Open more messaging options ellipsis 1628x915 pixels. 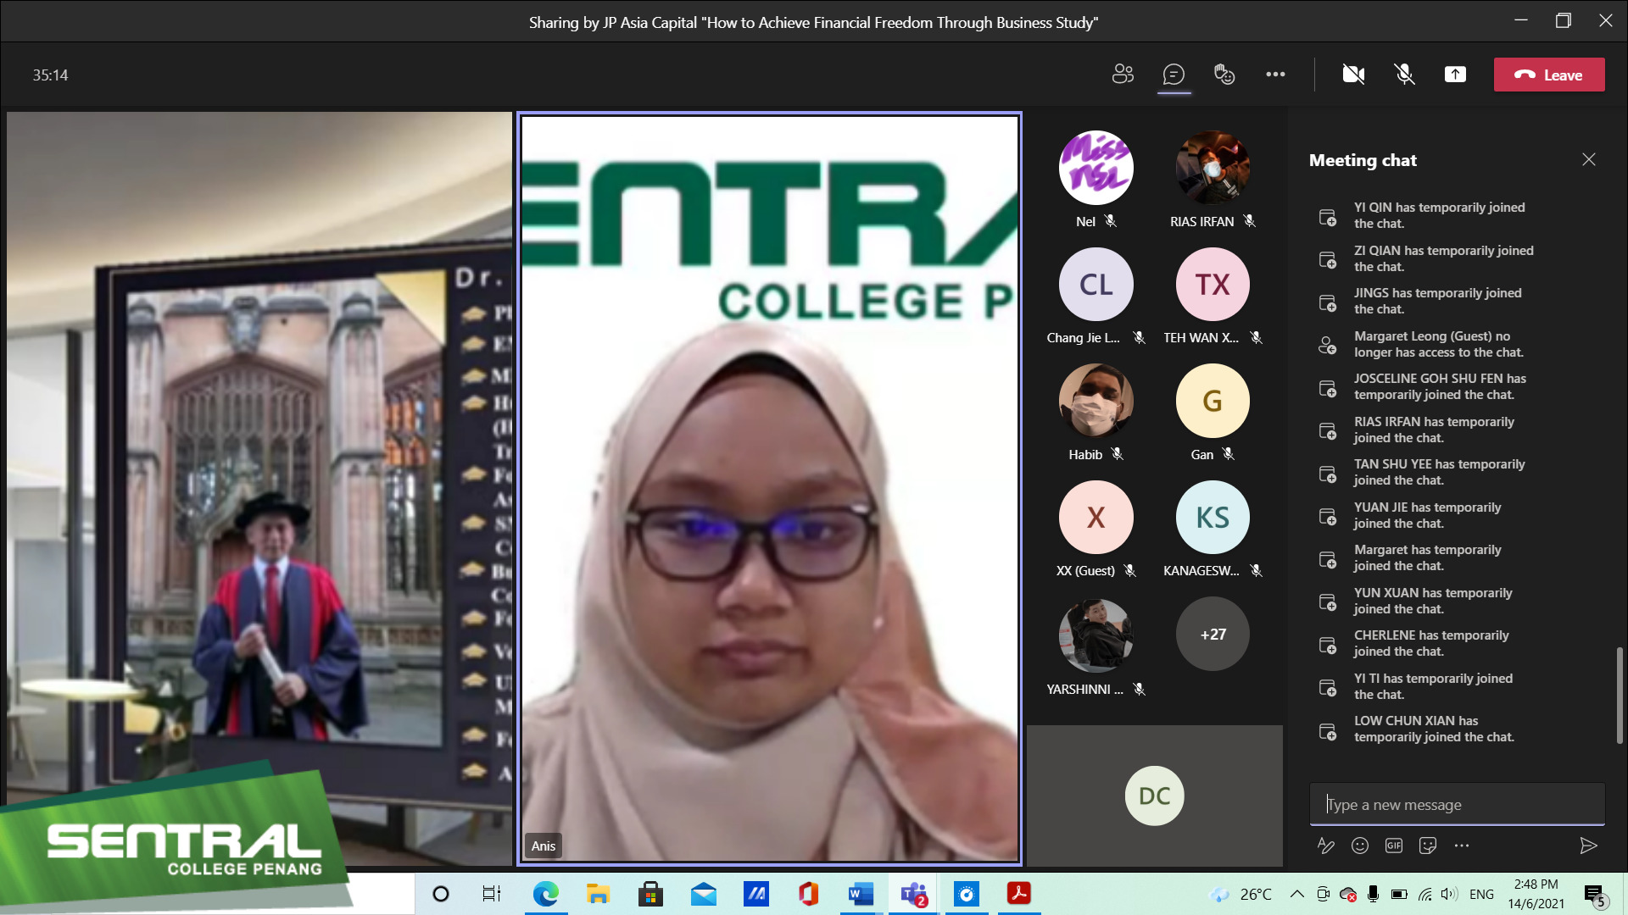pos(1462,845)
